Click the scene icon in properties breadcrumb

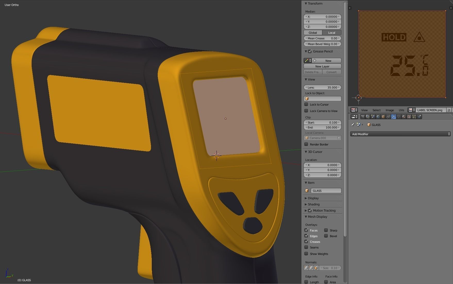(x=358, y=125)
